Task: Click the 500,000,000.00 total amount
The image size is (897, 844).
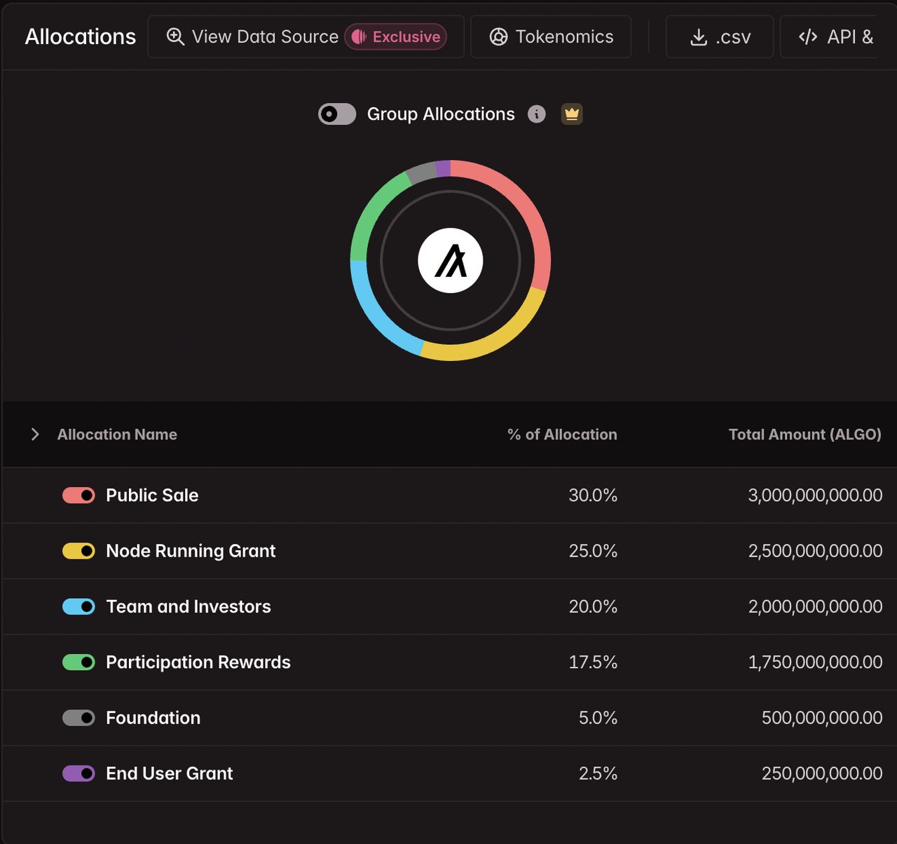Action: [x=822, y=718]
